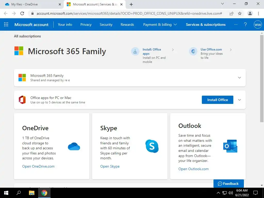Click the share this page icon

pos(232,13)
